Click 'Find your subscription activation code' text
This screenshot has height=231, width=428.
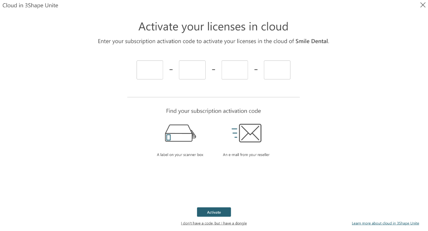tap(213, 111)
